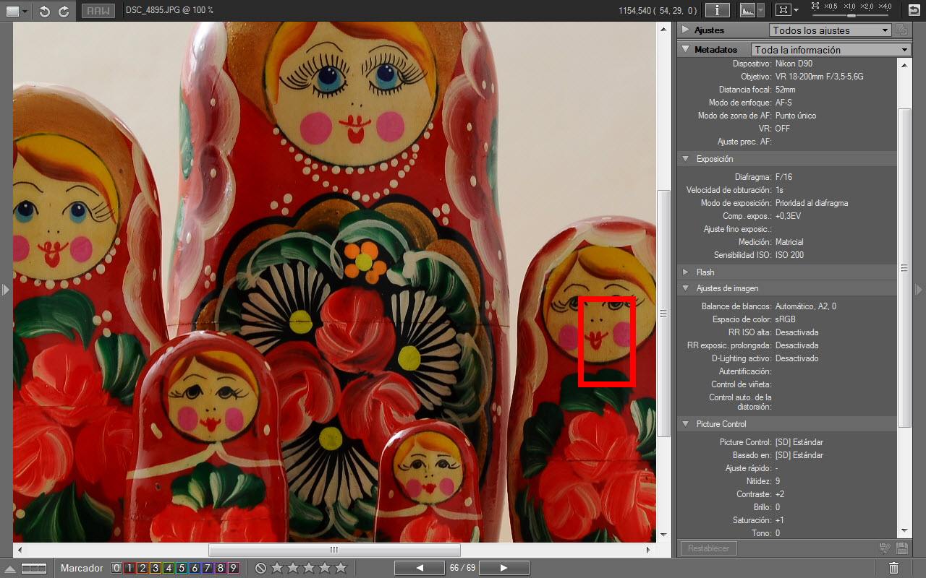926x578 pixels.
Task: Click the Restablecer button
Action: pyautogui.click(x=709, y=548)
